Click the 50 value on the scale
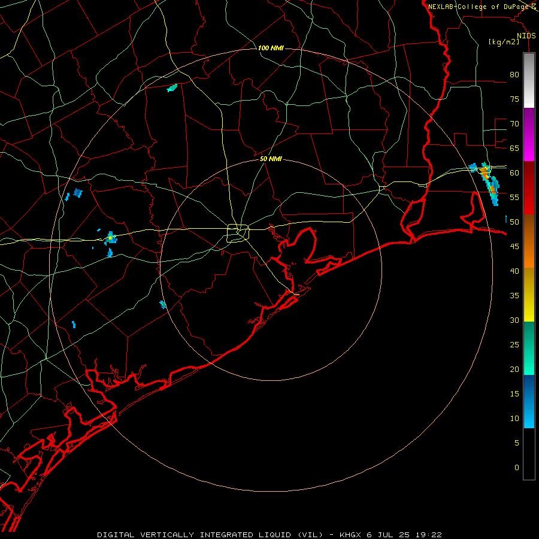Image resolution: width=539 pixels, height=539 pixels. 514,222
